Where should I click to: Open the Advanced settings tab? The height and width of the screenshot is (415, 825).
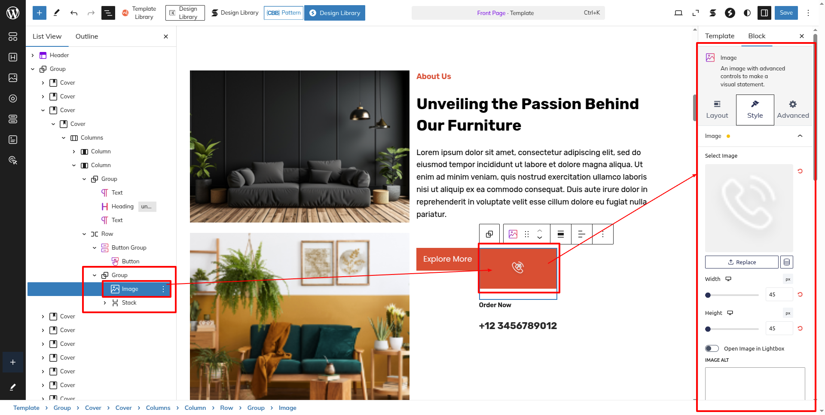tap(793, 110)
